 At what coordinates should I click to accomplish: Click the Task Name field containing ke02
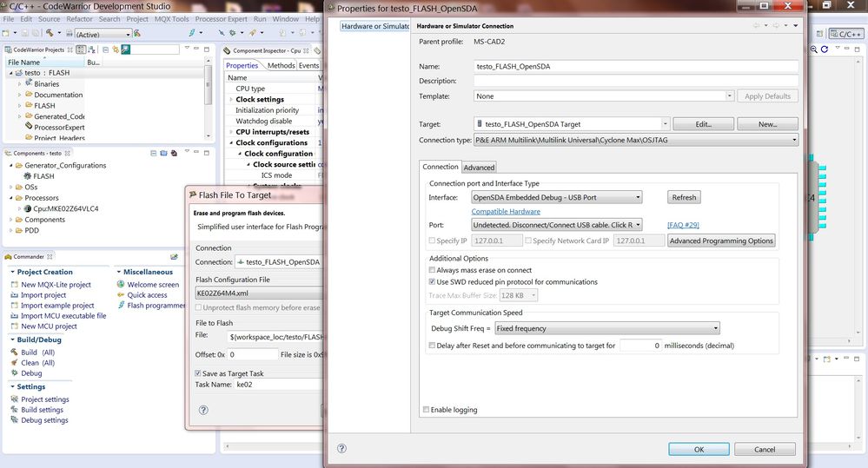coord(278,385)
